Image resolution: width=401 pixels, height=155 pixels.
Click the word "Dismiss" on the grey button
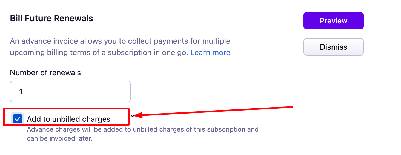(333, 47)
